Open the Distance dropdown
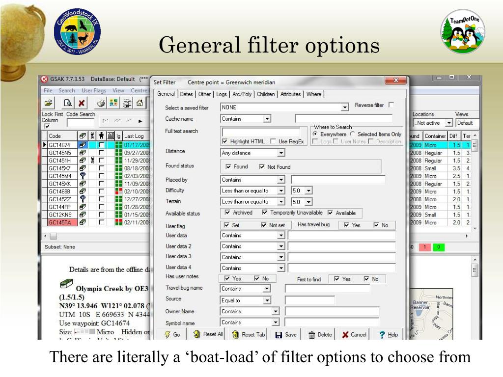503x377 pixels. [x=281, y=153]
